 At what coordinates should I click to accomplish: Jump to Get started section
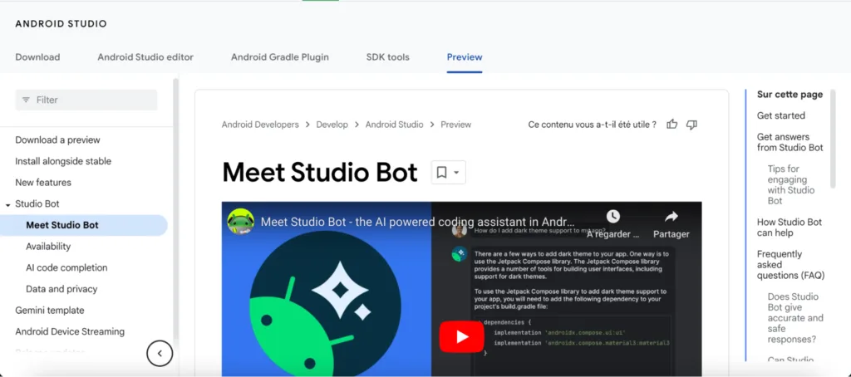pos(781,115)
